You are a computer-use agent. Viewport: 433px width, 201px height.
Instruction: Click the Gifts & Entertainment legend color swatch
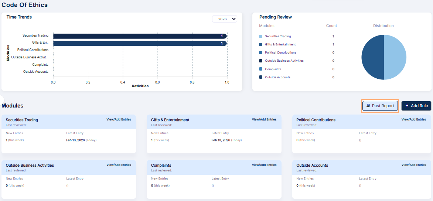tap(261, 44)
